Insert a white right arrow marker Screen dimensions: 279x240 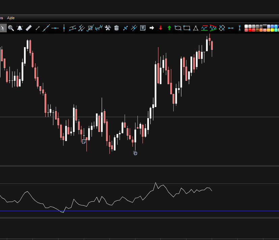tap(152, 28)
